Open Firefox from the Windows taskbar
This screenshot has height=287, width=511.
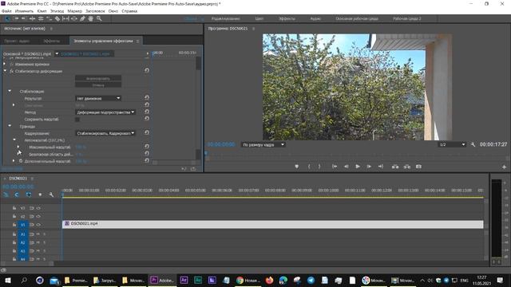point(269,280)
